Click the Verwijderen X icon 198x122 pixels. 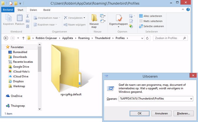66,18
